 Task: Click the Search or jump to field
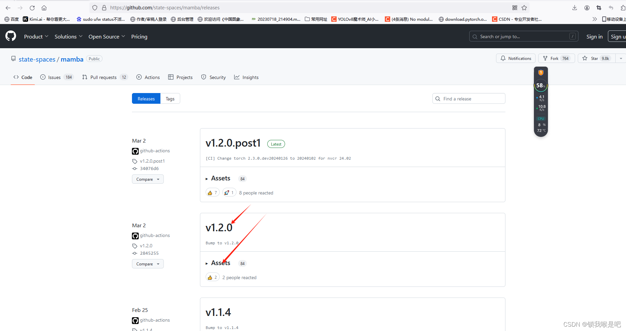click(524, 36)
